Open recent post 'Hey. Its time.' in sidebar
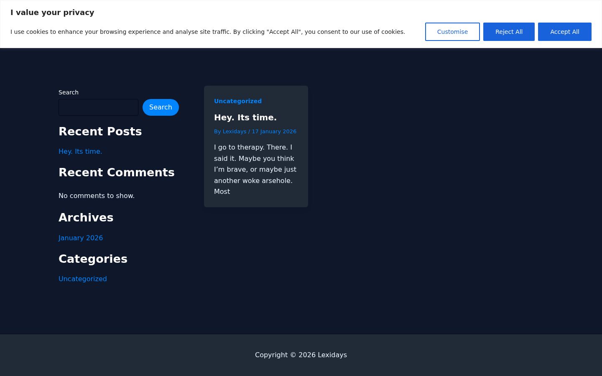 (x=80, y=151)
